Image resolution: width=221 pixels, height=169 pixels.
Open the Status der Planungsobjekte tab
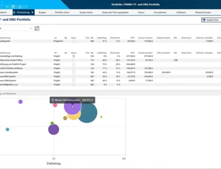pos(115,12)
